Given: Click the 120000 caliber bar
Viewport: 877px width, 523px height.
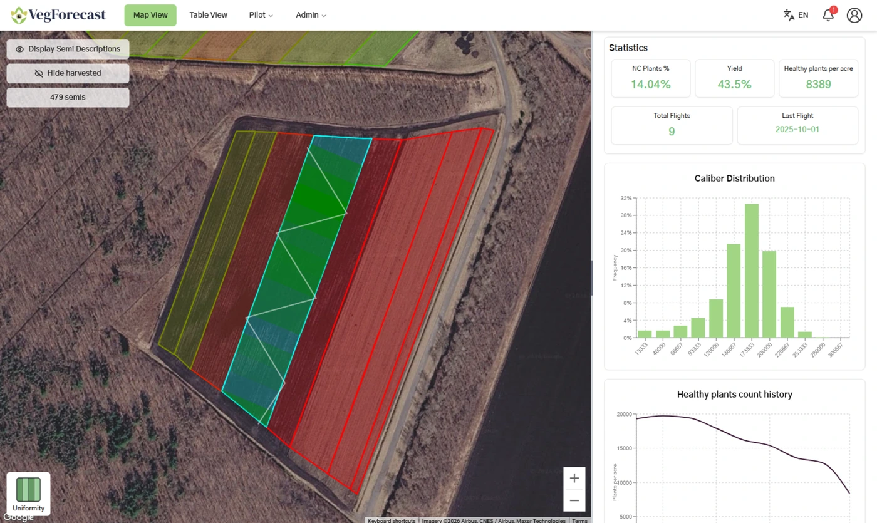Looking at the screenshot, I should 716,318.
